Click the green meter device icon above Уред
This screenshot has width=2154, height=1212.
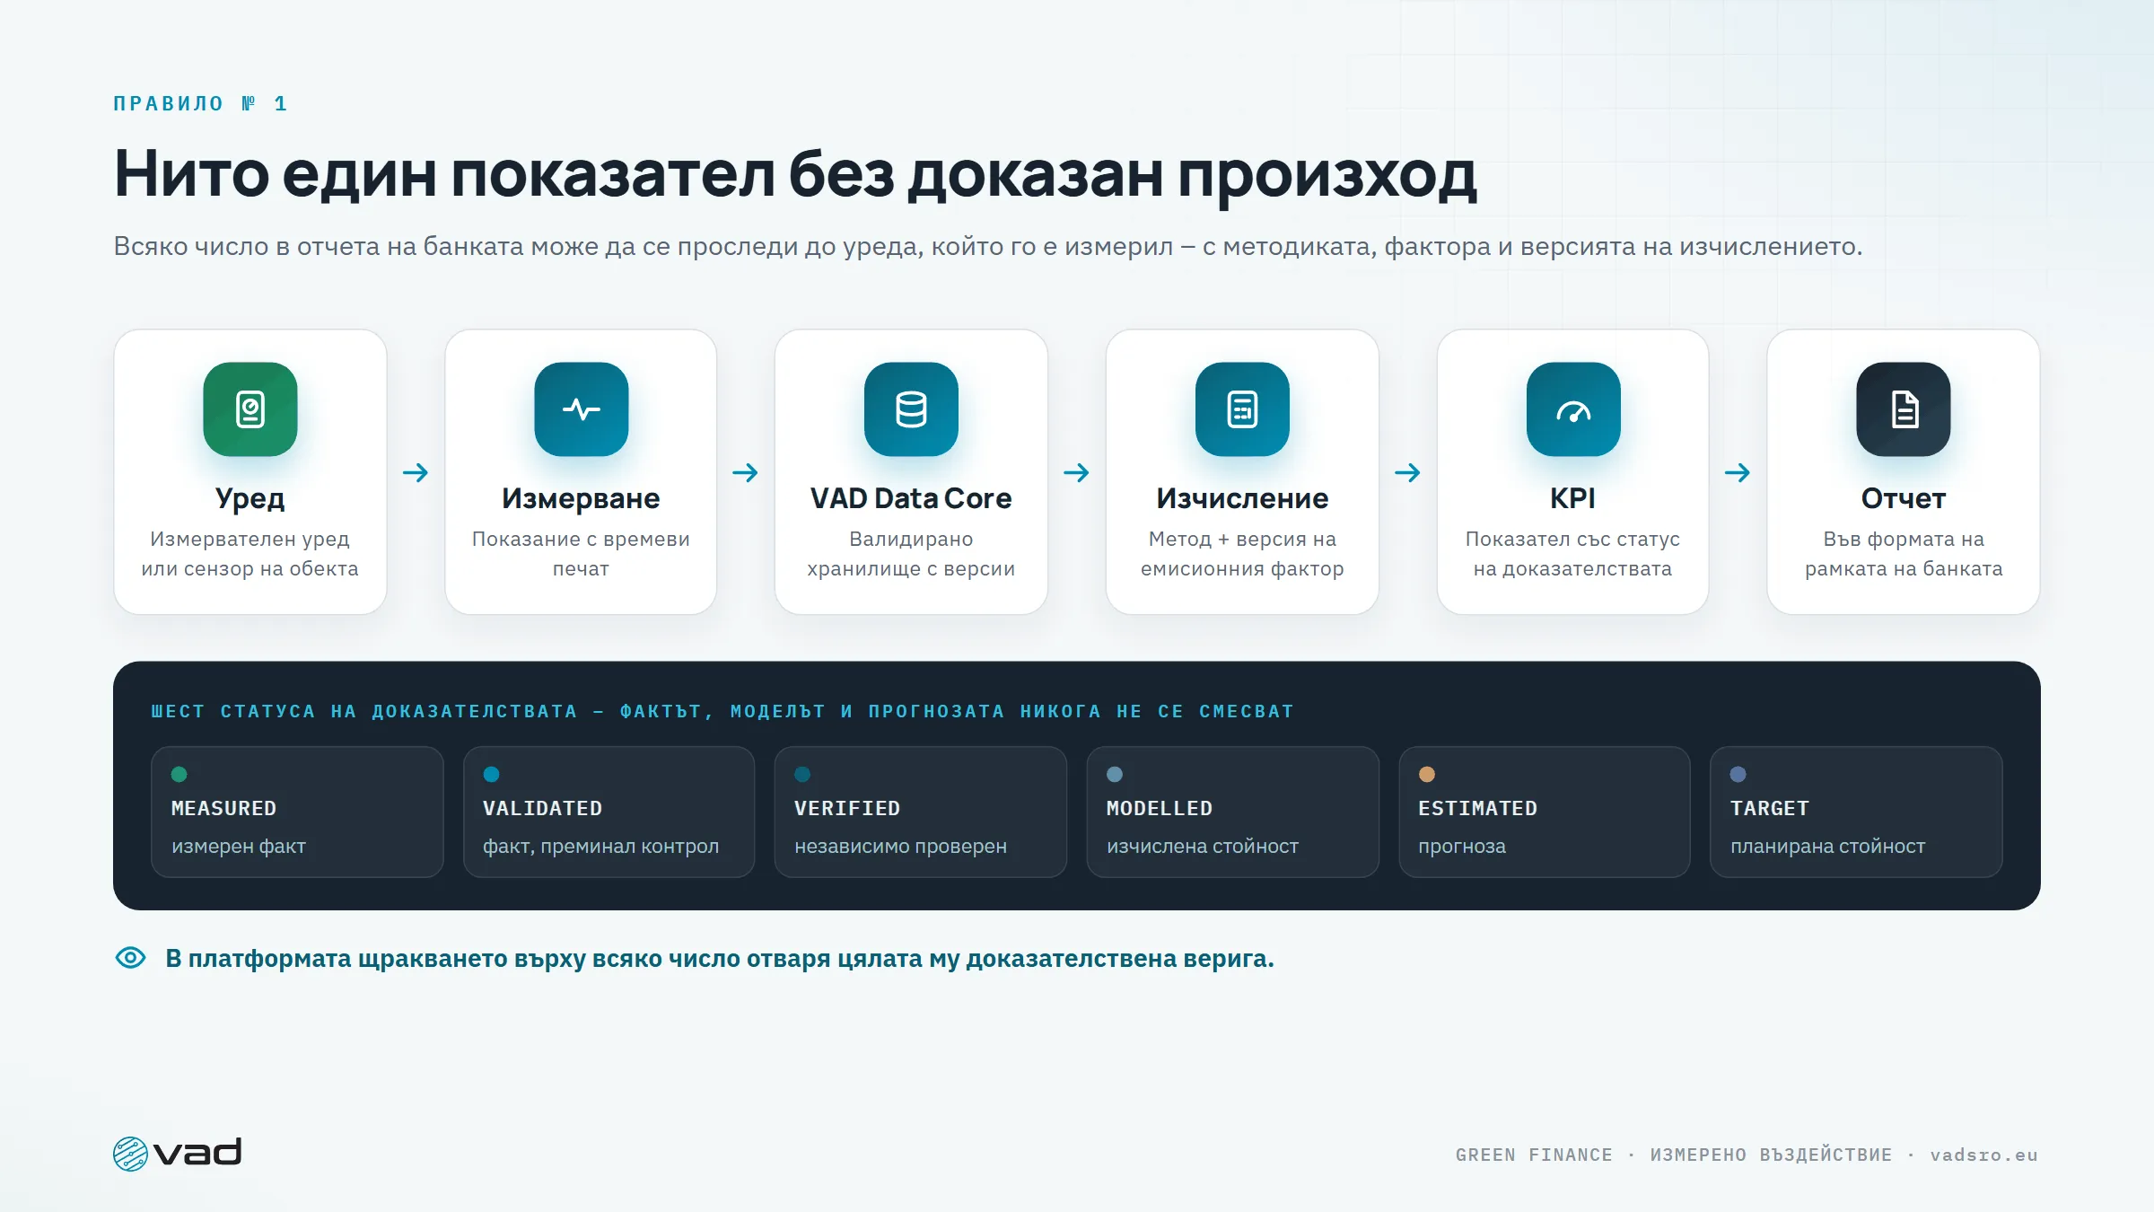(250, 409)
